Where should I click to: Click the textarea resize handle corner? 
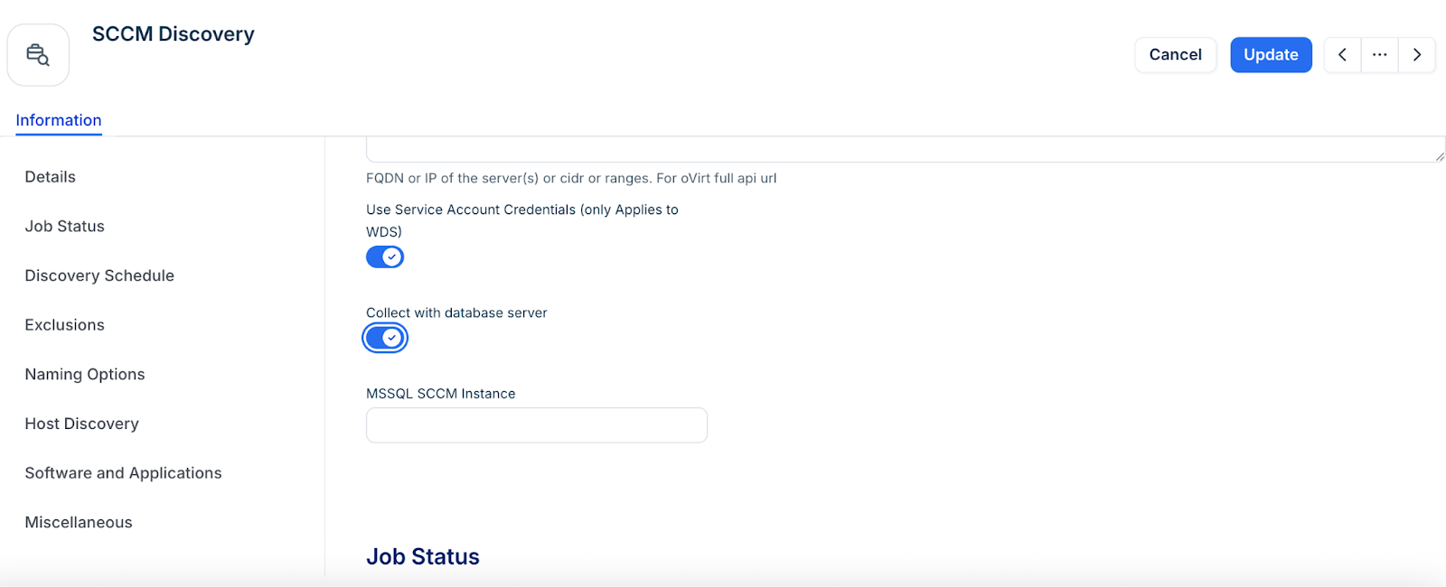pyautogui.click(x=1439, y=156)
